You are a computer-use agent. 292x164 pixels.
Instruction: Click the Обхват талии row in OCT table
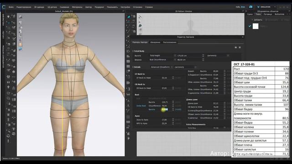tap(261, 100)
